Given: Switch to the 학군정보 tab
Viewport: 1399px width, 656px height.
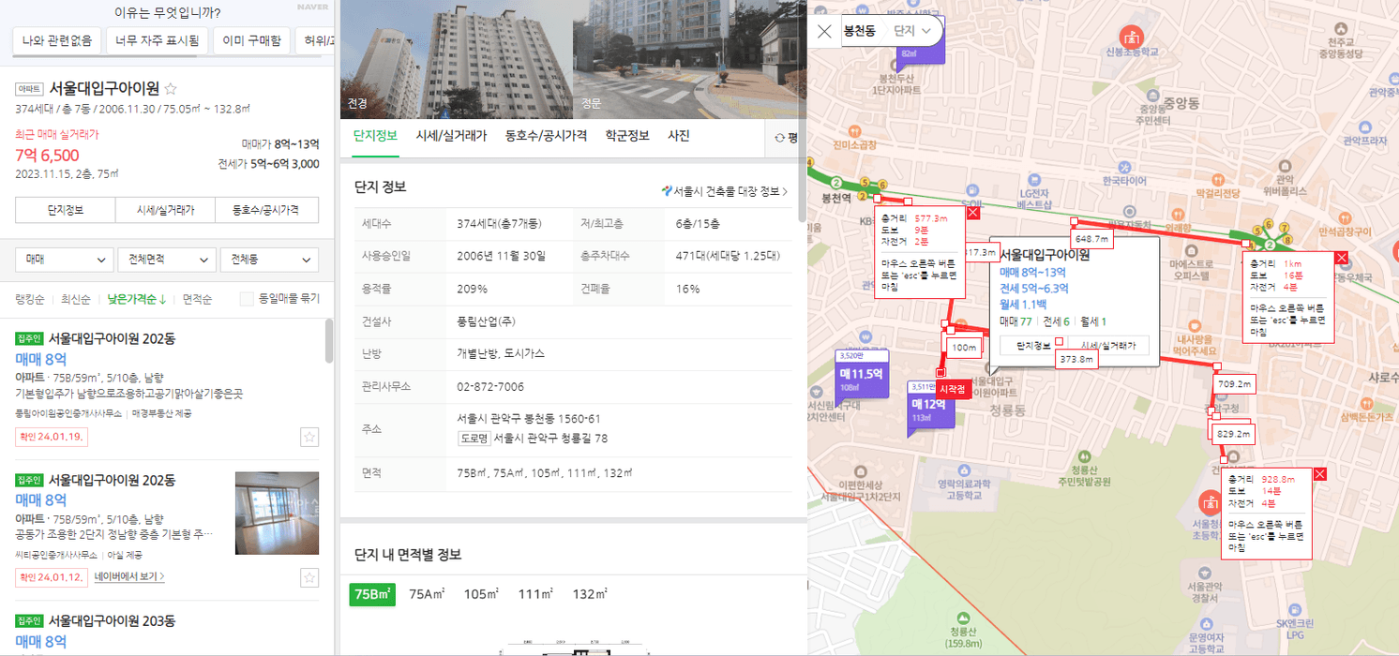Looking at the screenshot, I should pyautogui.click(x=627, y=136).
